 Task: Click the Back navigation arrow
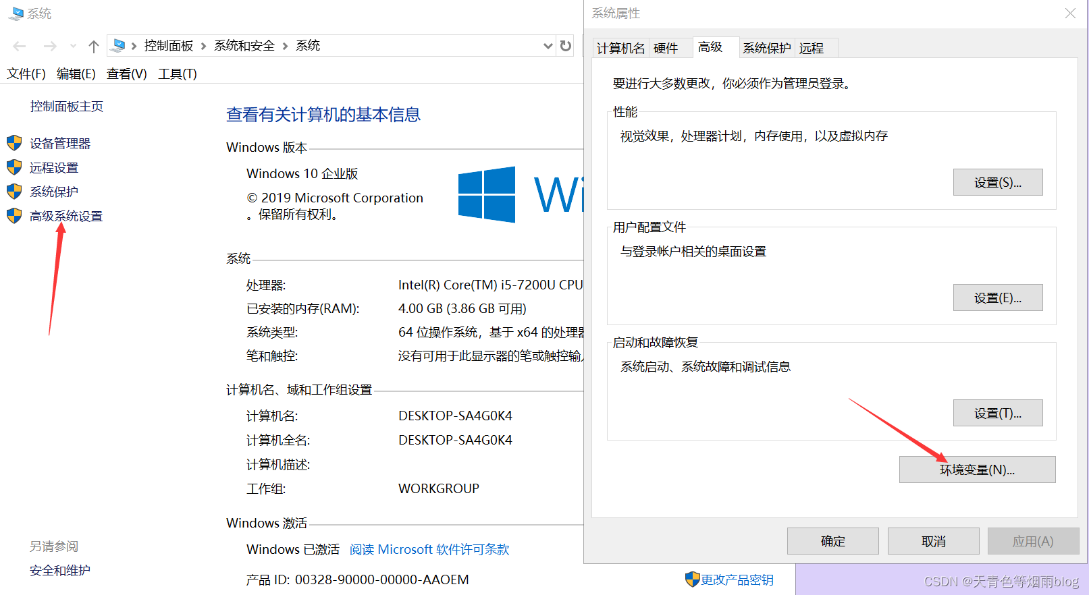tap(19, 46)
